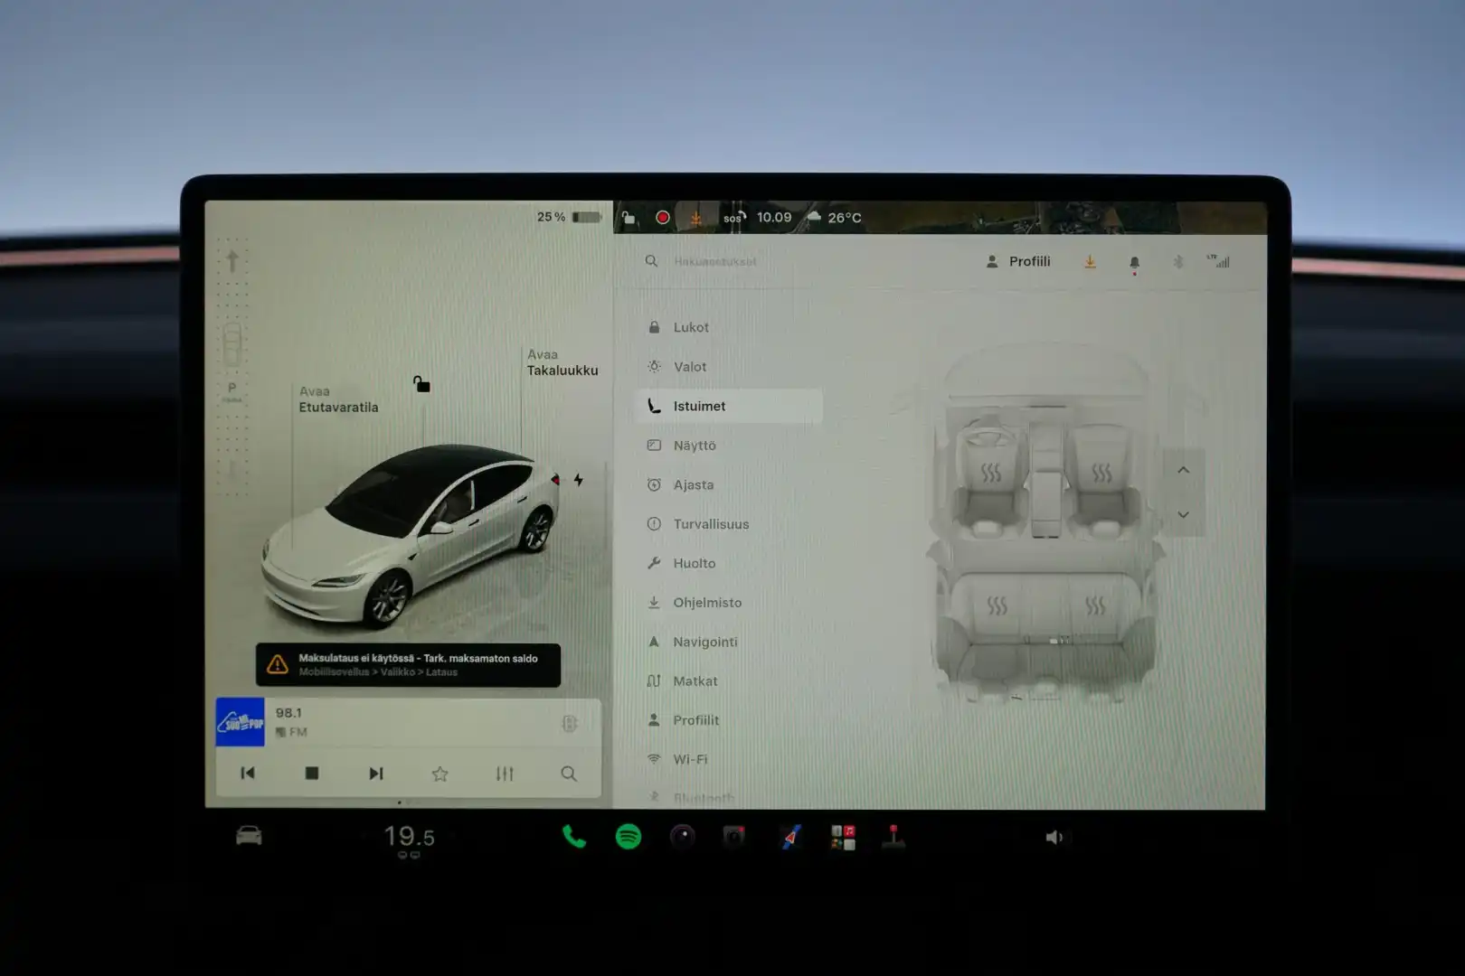Viewport: 1465px width, 976px height.
Task: Click the volume speaker icon
Action: [1054, 838]
